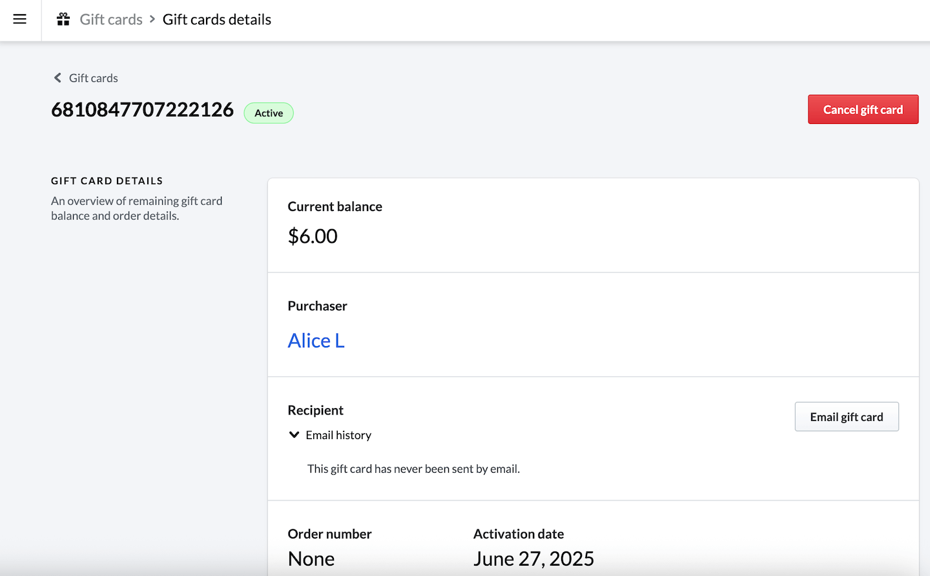Click the activation date June 27, 2025
930x576 pixels.
point(533,559)
